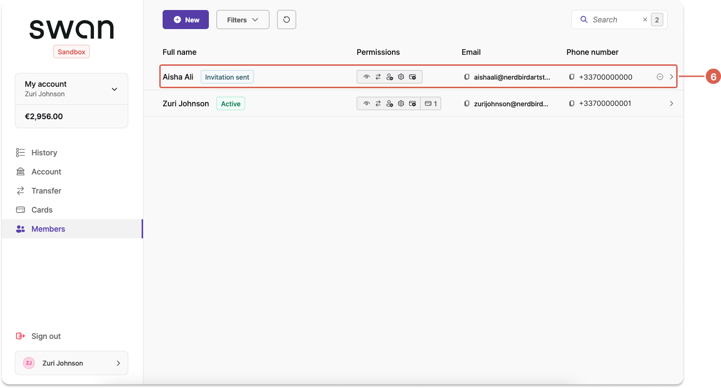
Task: Click the transfer permission arrows icon for Zuri Johnson
Action: point(378,103)
